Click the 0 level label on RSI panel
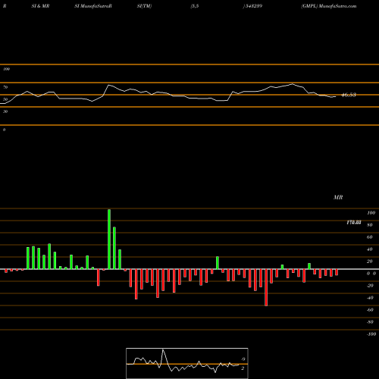379x379 pixels. pyautogui.click(x=4, y=130)
